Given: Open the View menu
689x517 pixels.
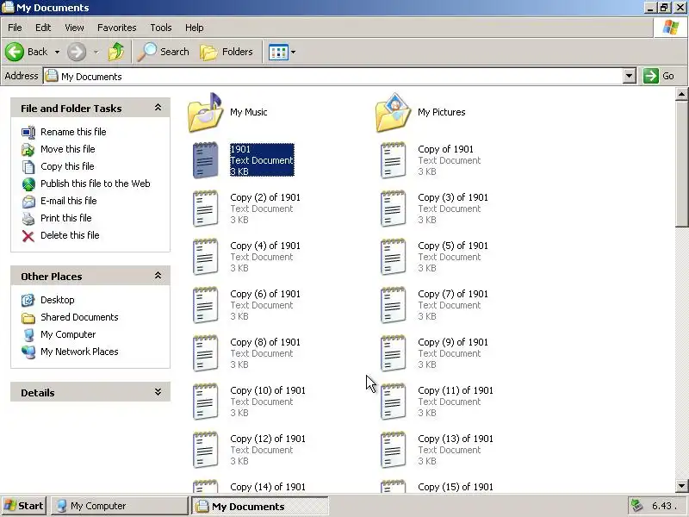Looking at the screenshot, I should pos(74,28).
